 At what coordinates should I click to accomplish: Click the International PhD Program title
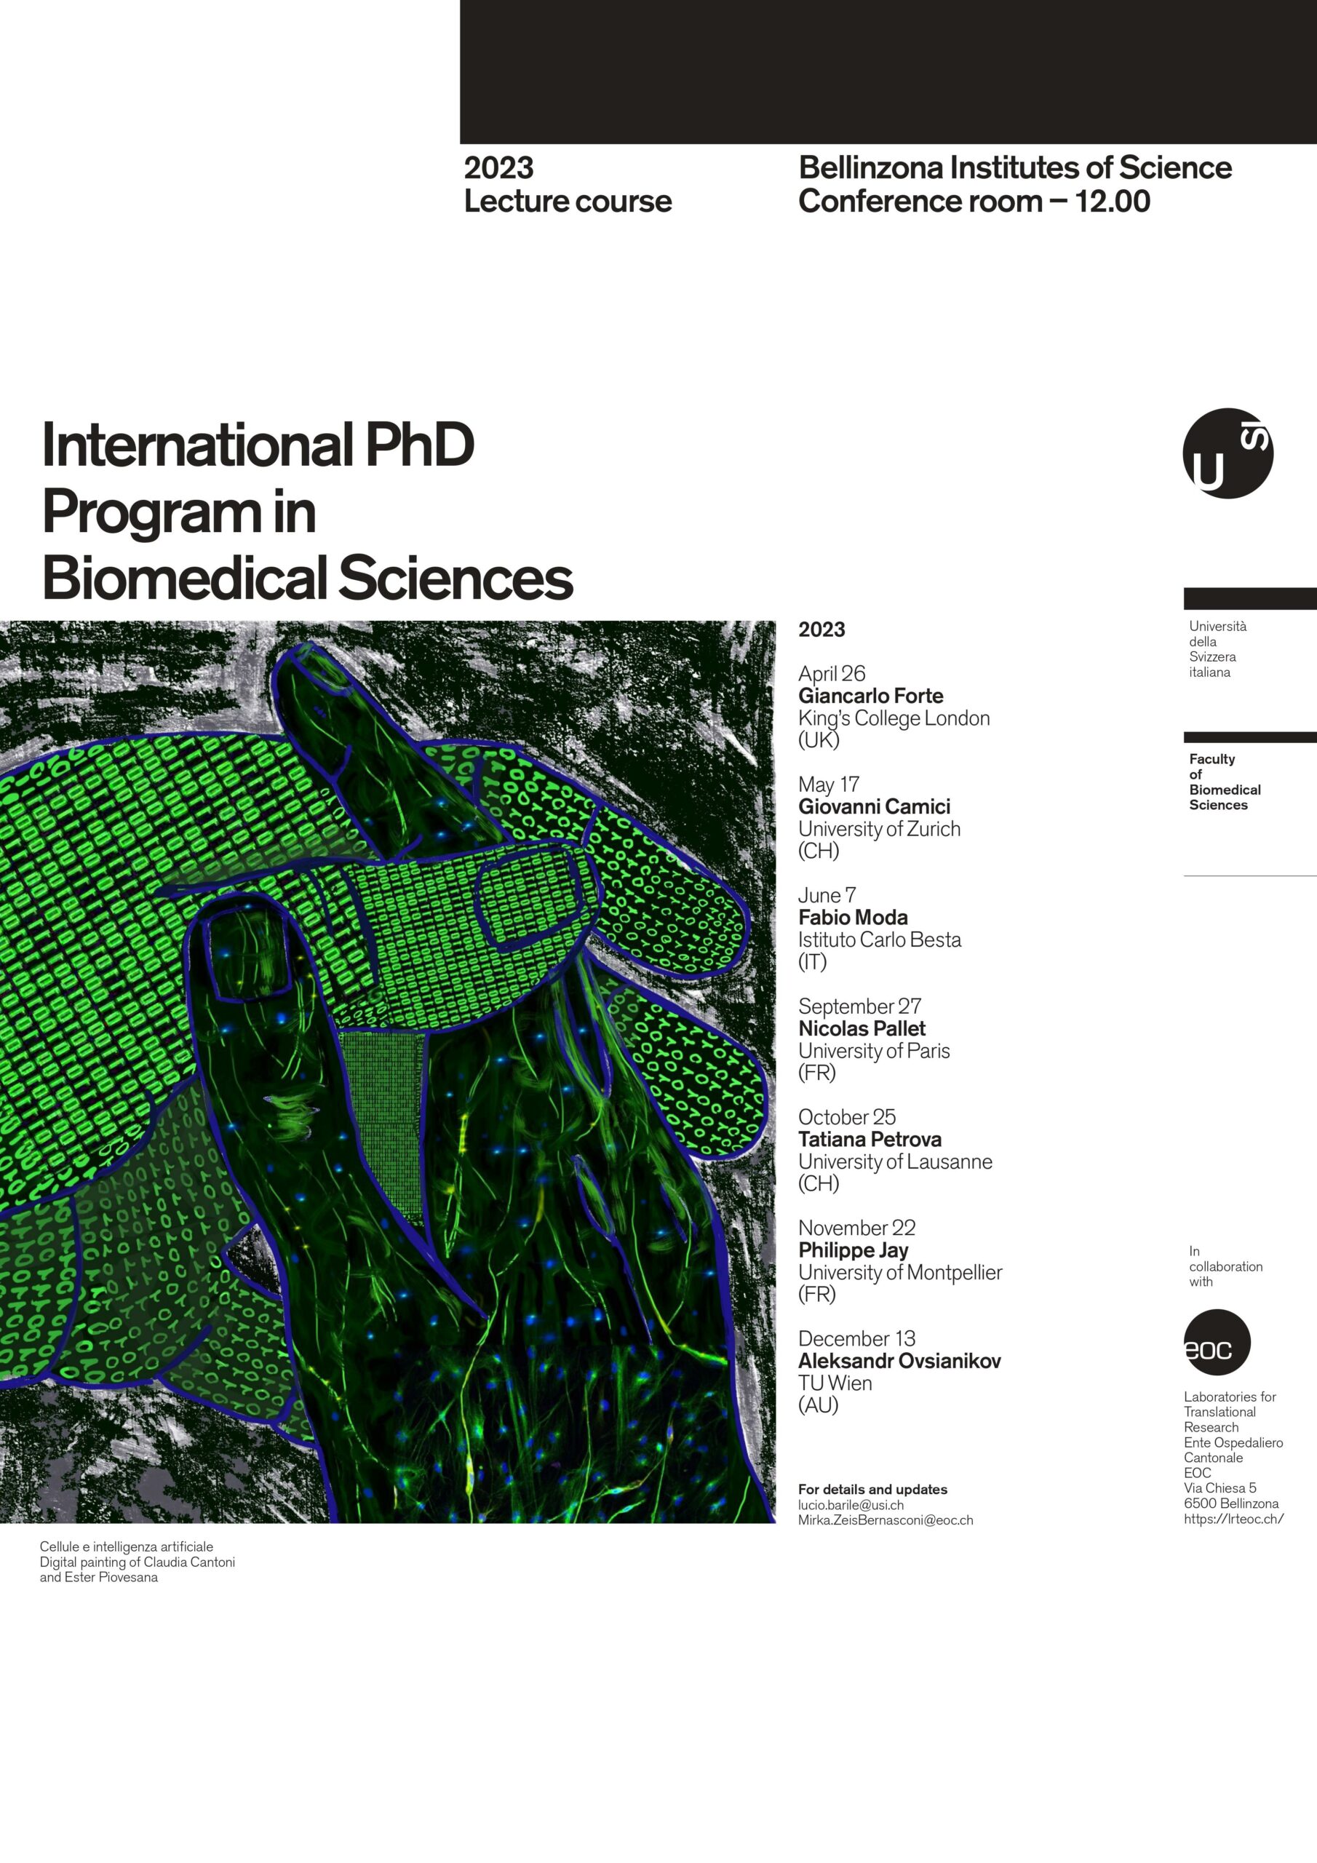click(307, 510)
